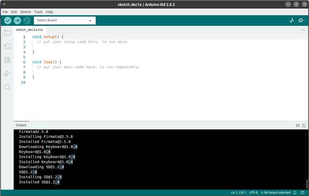Click the Upload arrow button

(17, 21)
